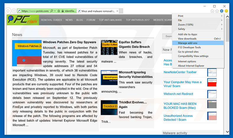
Task: Open Equifax Suffers Gigantic Data Breach article
Action: [134, 45]
